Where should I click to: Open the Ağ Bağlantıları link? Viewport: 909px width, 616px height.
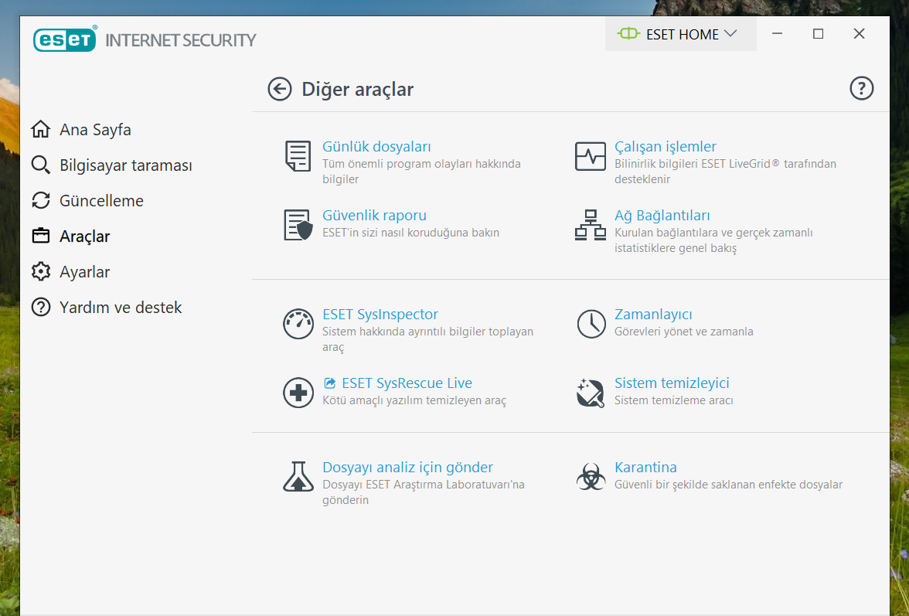[662, 215]
